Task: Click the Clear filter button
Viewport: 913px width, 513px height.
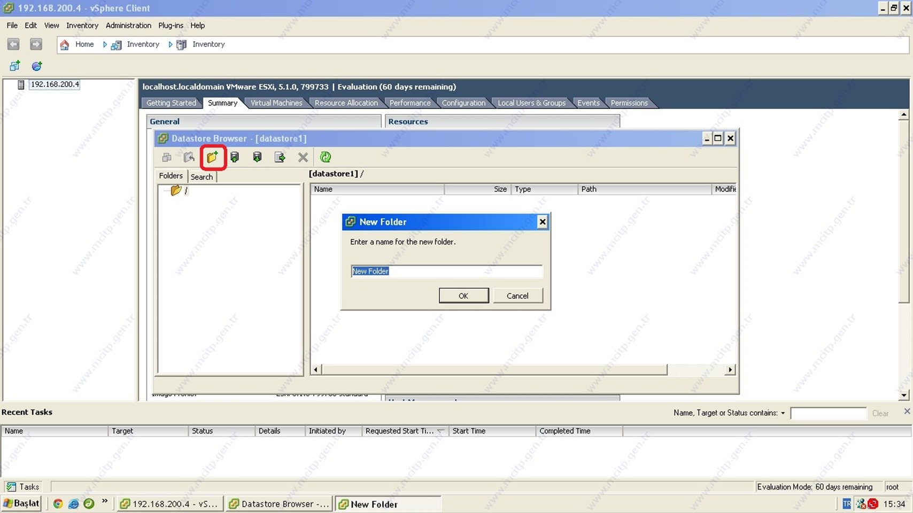Action: (x=880, y=413)
